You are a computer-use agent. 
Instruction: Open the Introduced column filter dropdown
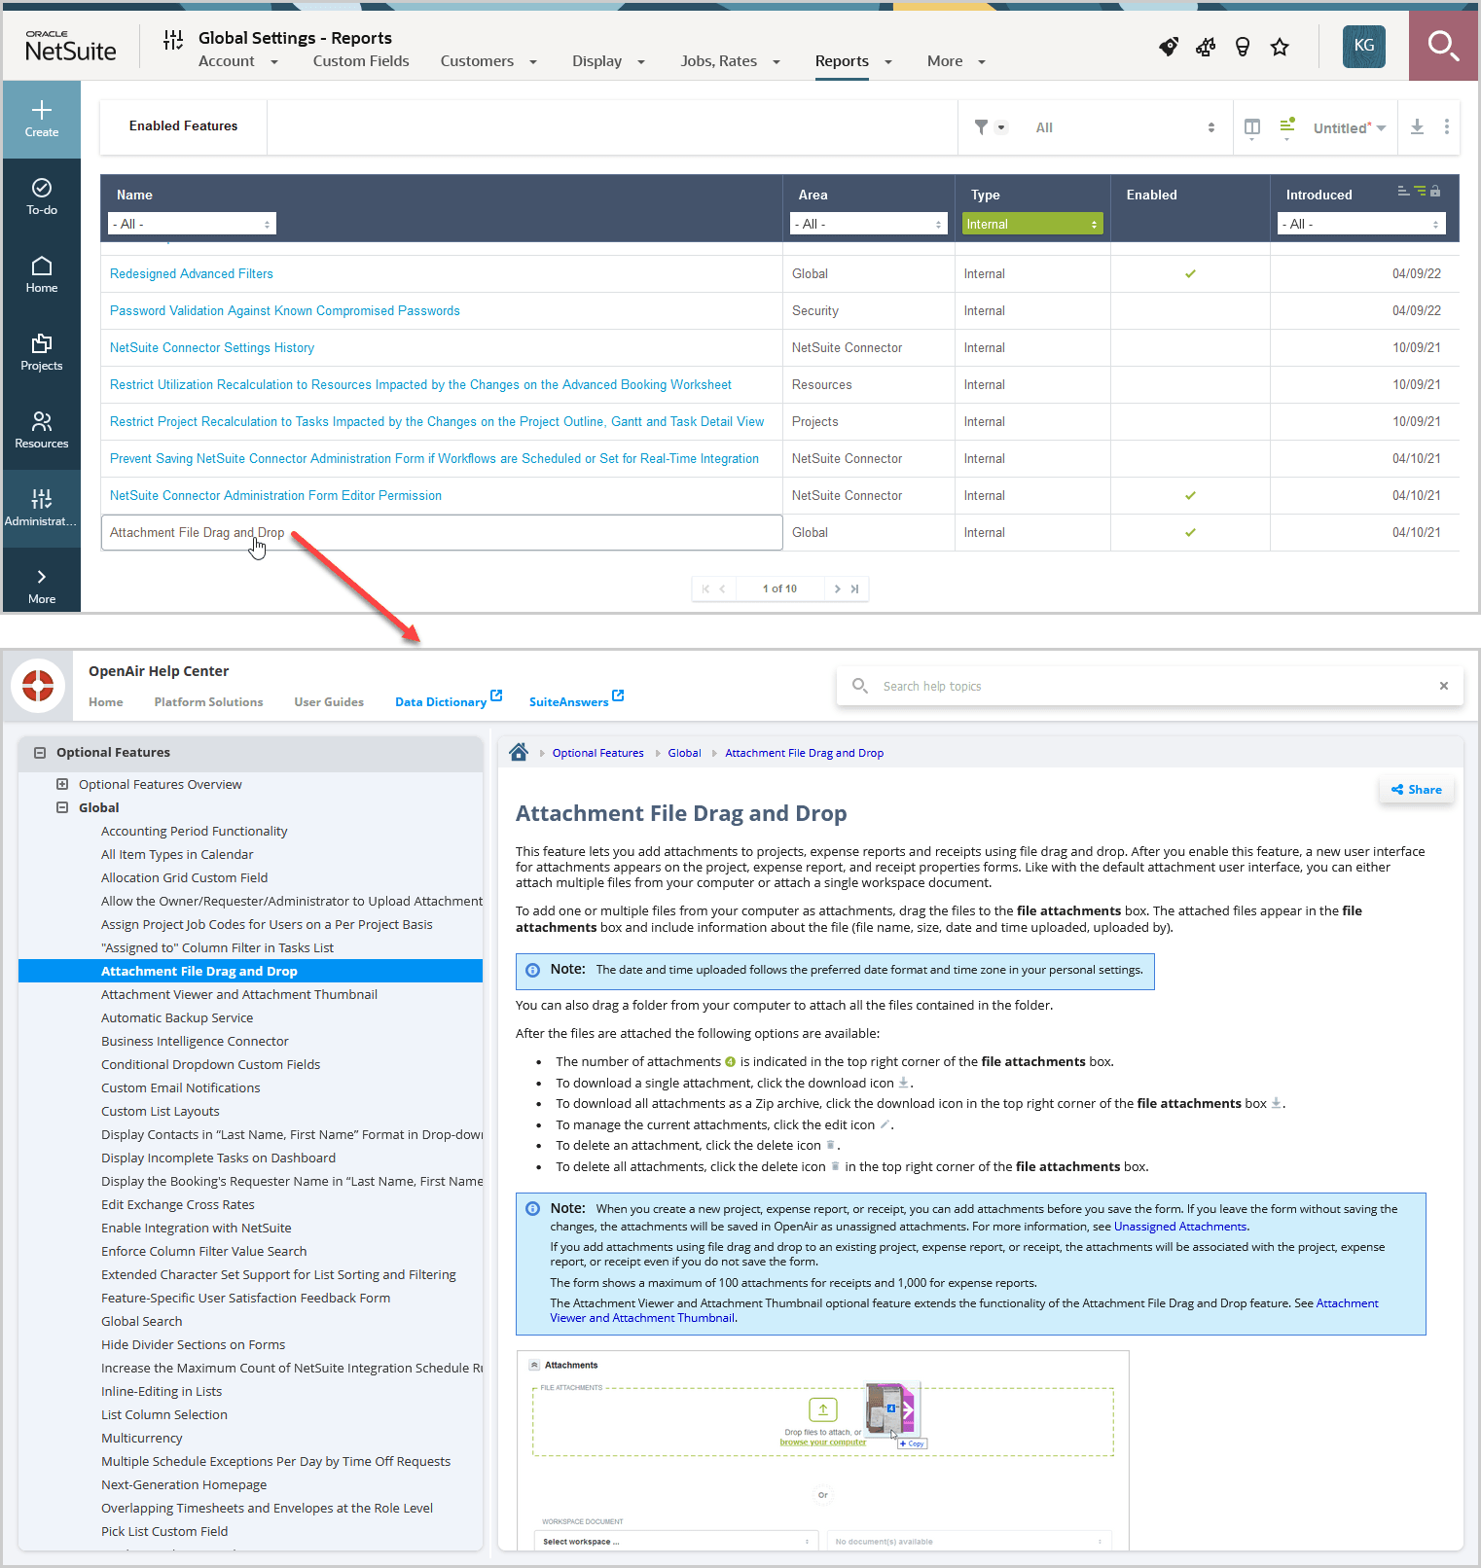1361,224
